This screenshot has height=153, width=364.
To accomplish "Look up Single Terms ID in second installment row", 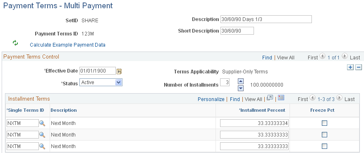I will (x=42, y=135).
